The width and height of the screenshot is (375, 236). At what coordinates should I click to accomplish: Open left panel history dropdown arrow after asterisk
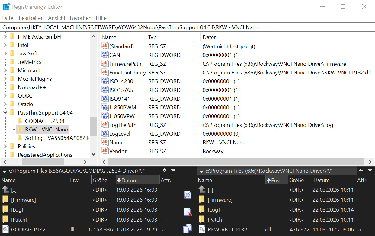click(x=173, y=171)
